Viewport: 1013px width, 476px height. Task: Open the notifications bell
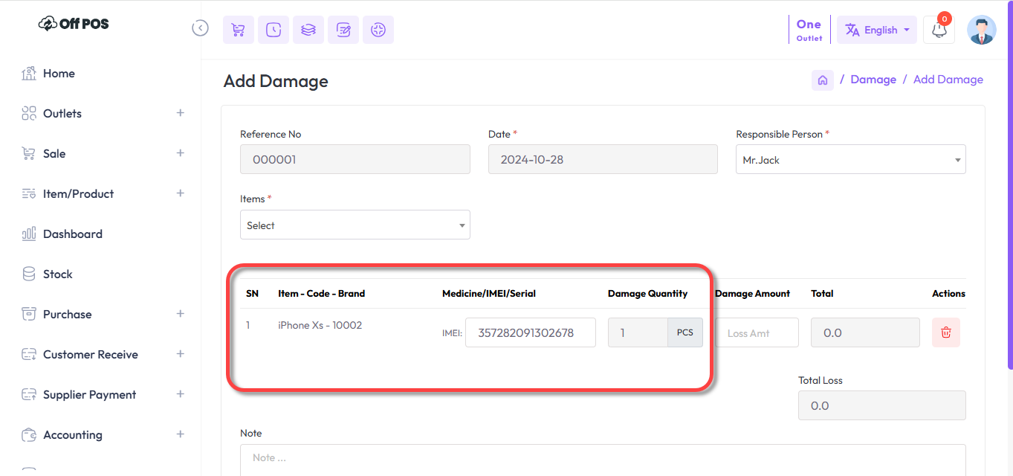pos(939,30)
